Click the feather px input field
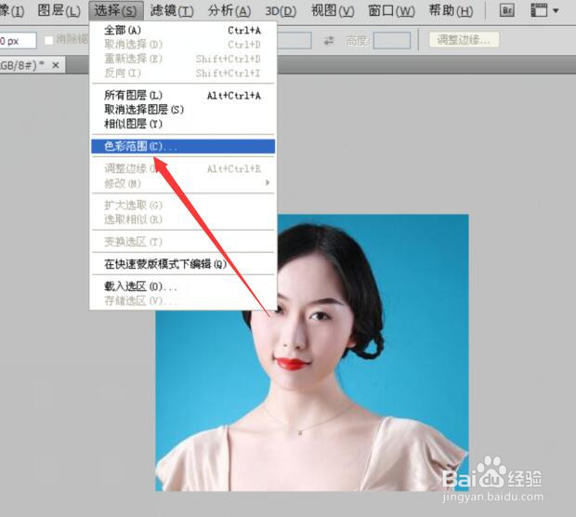 pyautogui.click(x=18, y=40)
